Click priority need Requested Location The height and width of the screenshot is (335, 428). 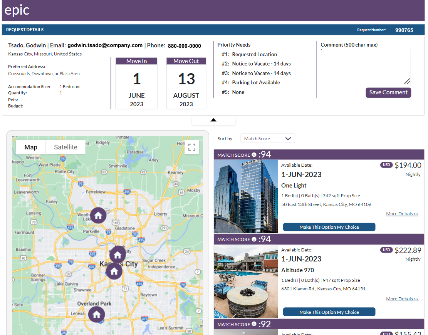254,54
